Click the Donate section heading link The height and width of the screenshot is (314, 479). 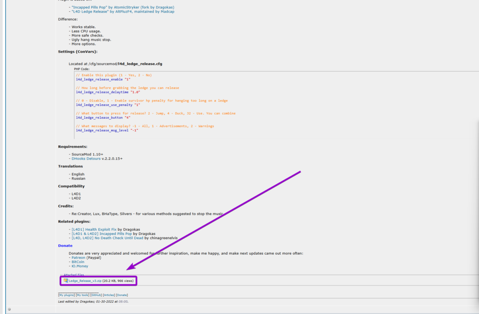point(65,245)
